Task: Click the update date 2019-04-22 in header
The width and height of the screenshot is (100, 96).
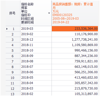Action: (x=61, y=22)
